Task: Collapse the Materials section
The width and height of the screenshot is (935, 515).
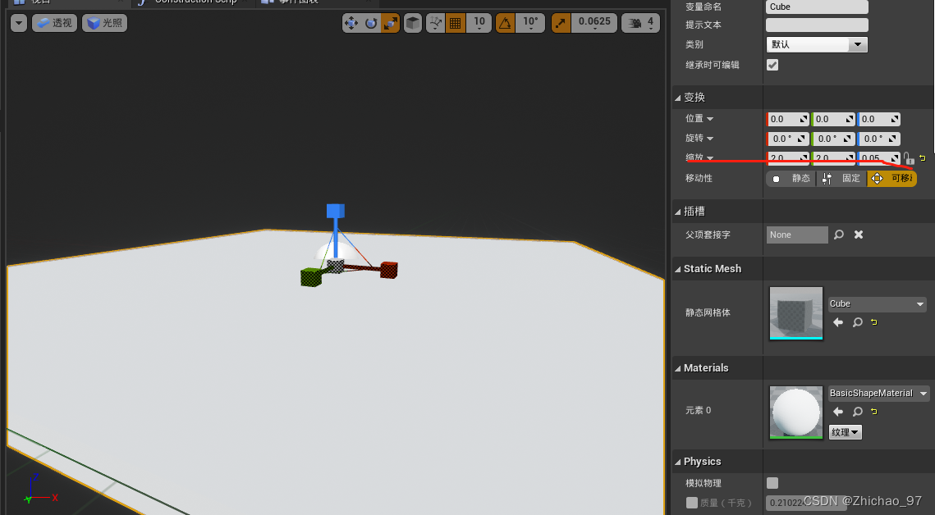Action: click(678, 368)
